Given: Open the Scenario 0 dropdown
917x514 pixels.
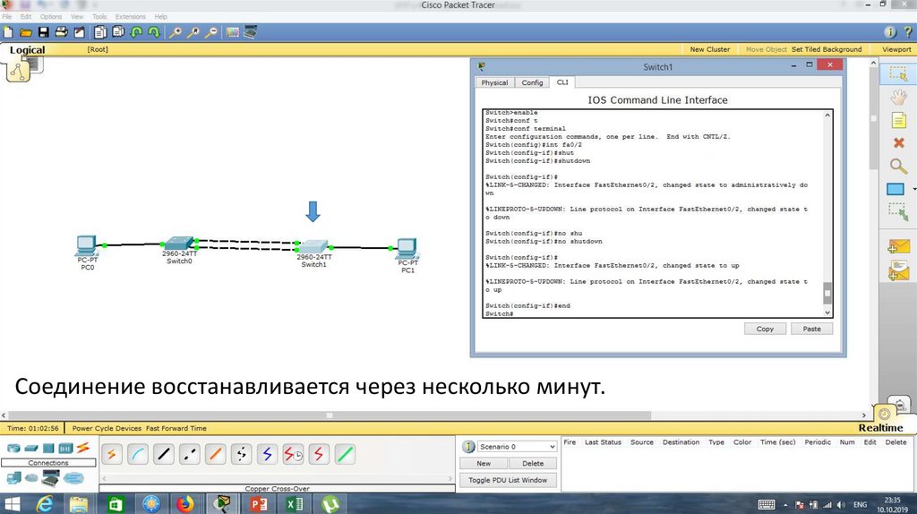Looking at the screenshot, I should [517, 446].
